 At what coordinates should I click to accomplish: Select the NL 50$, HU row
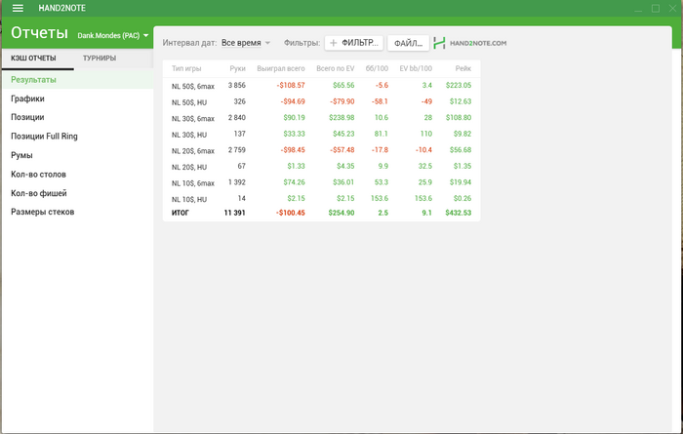[x=321, y=101]
